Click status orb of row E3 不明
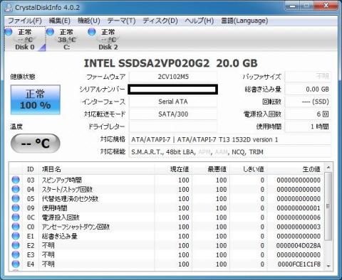The image size is (342, 280). tap(16, 254)
